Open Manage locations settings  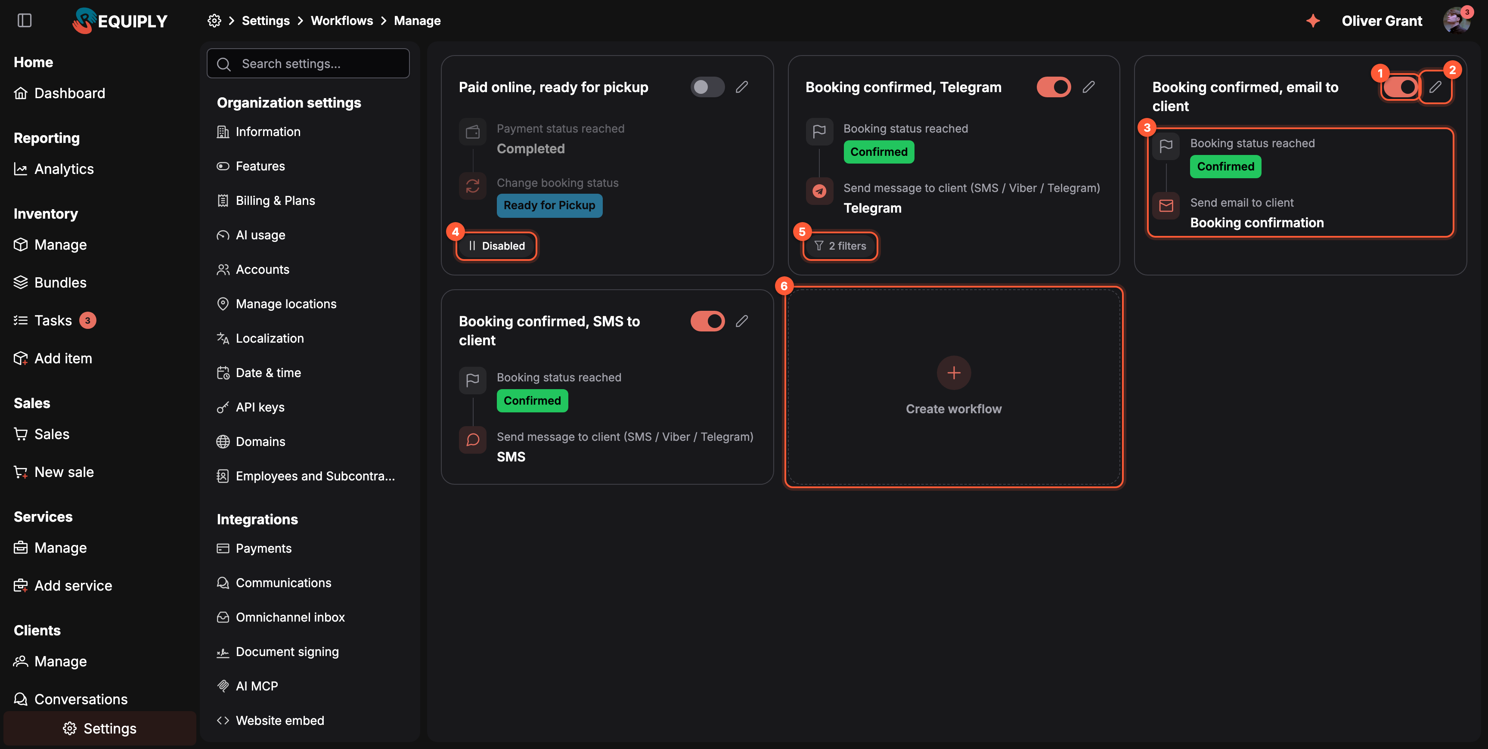[276, 304]
